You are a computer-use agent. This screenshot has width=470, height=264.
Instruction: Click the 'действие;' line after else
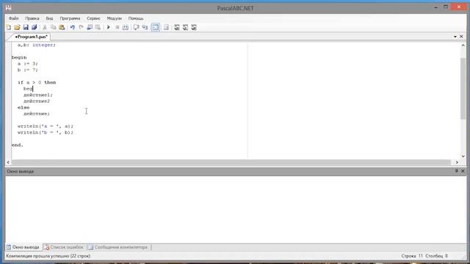tap(37, 114)
